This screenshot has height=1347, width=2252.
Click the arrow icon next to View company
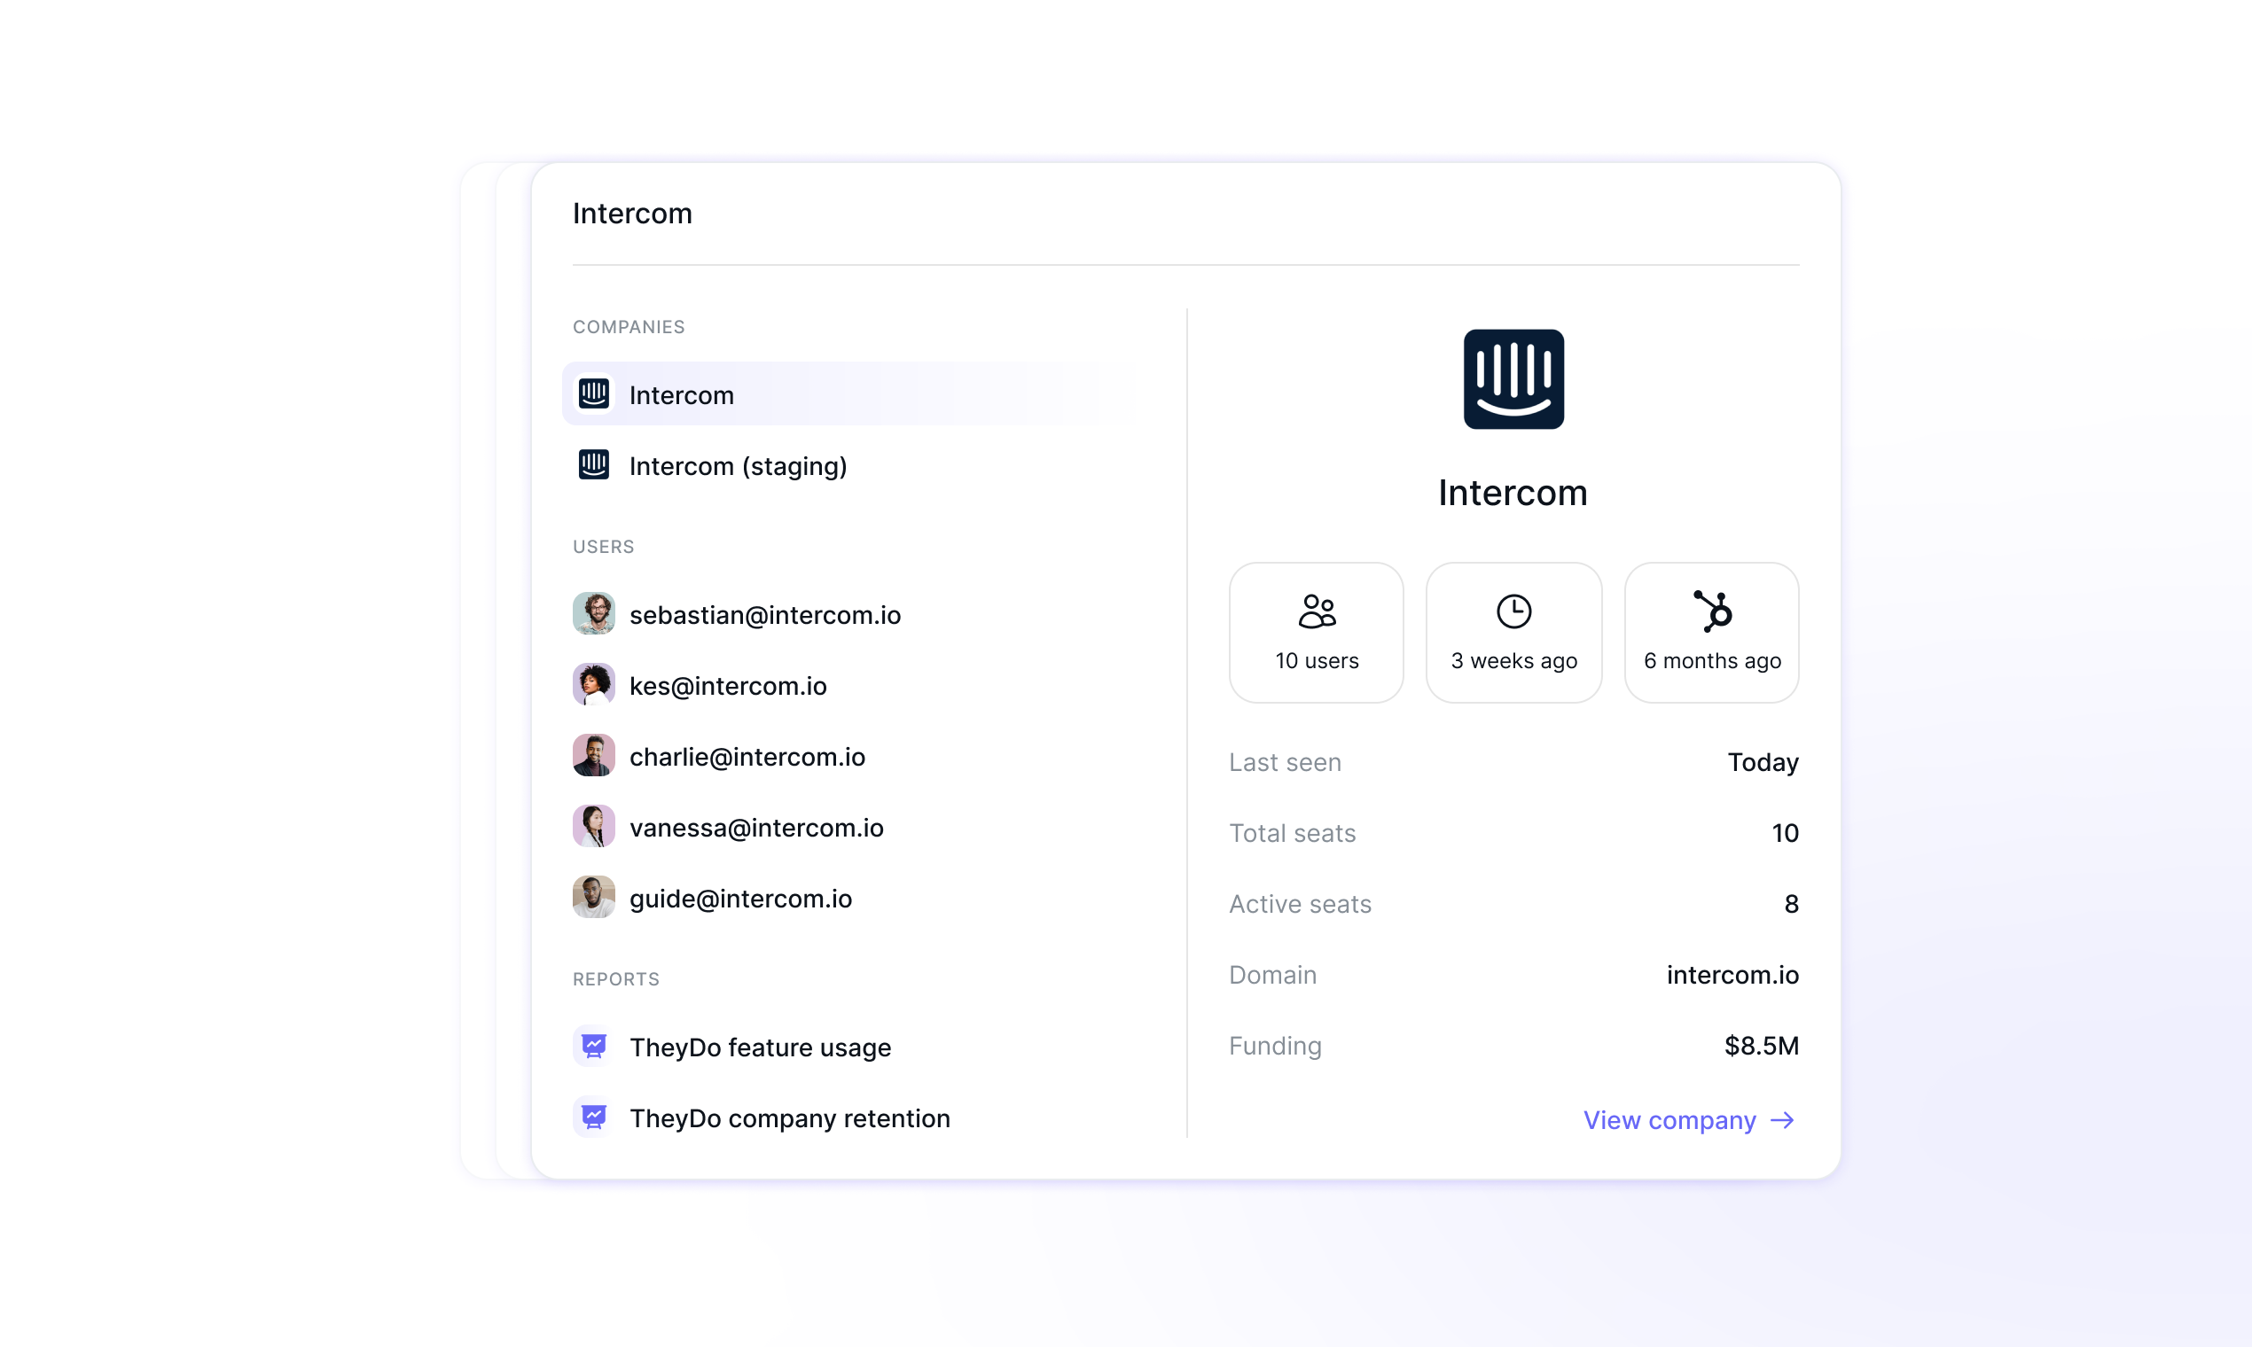coord(1782,1121)
